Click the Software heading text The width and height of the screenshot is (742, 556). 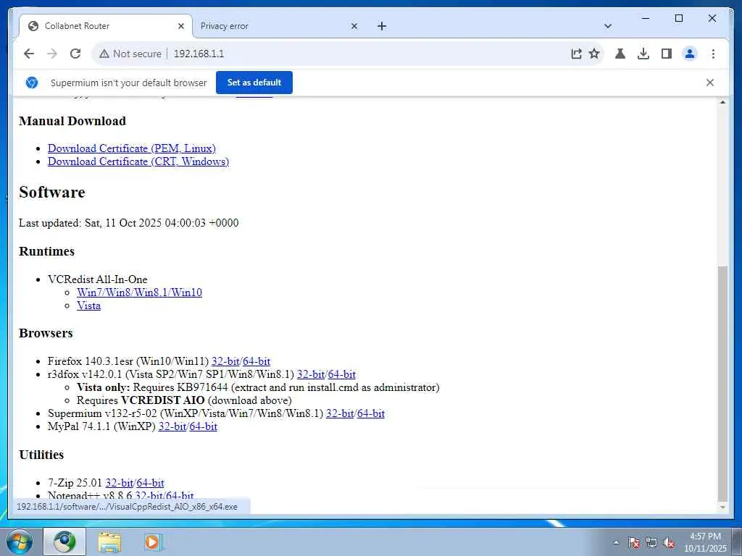(52, 193)
